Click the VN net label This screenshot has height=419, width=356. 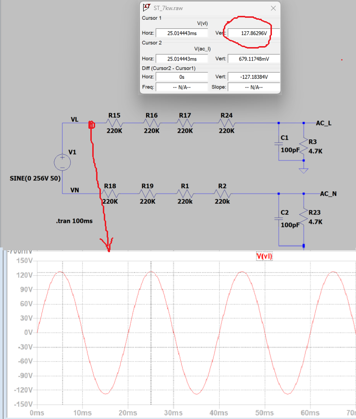pos(74,190)
